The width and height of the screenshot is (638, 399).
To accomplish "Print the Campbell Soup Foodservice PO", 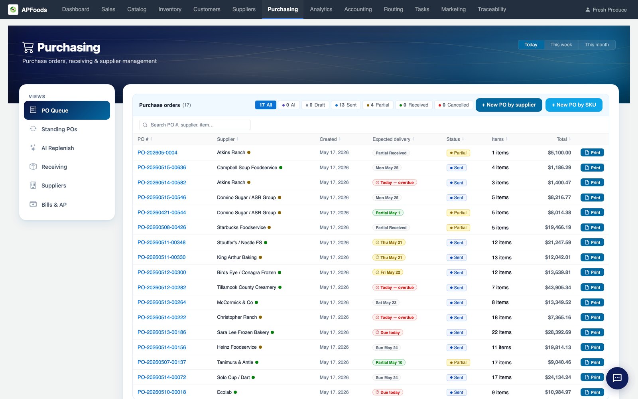I will click(x=592, y=168).
